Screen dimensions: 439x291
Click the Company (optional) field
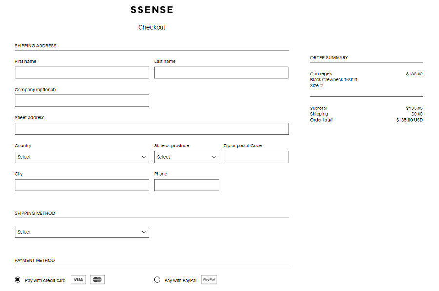coord(82,101)
